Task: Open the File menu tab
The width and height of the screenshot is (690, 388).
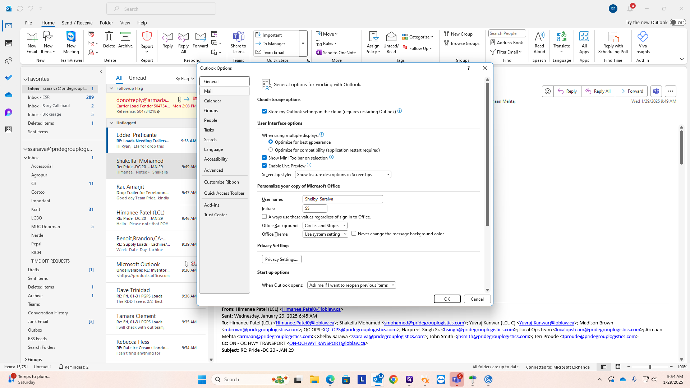Action: tap(28, 23)
